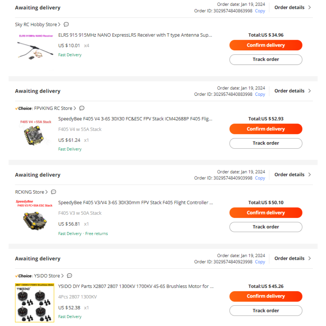326x326 pixels.
Task: Open Order details for the F405 V4 stack order
Action: point(292,91)
